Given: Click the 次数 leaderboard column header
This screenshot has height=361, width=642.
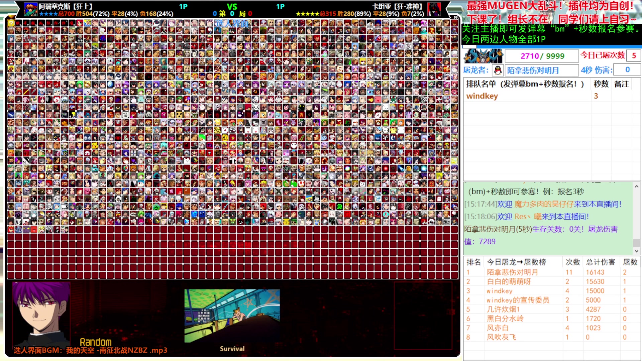Looking at the screenshot, I should coord(572,262).
